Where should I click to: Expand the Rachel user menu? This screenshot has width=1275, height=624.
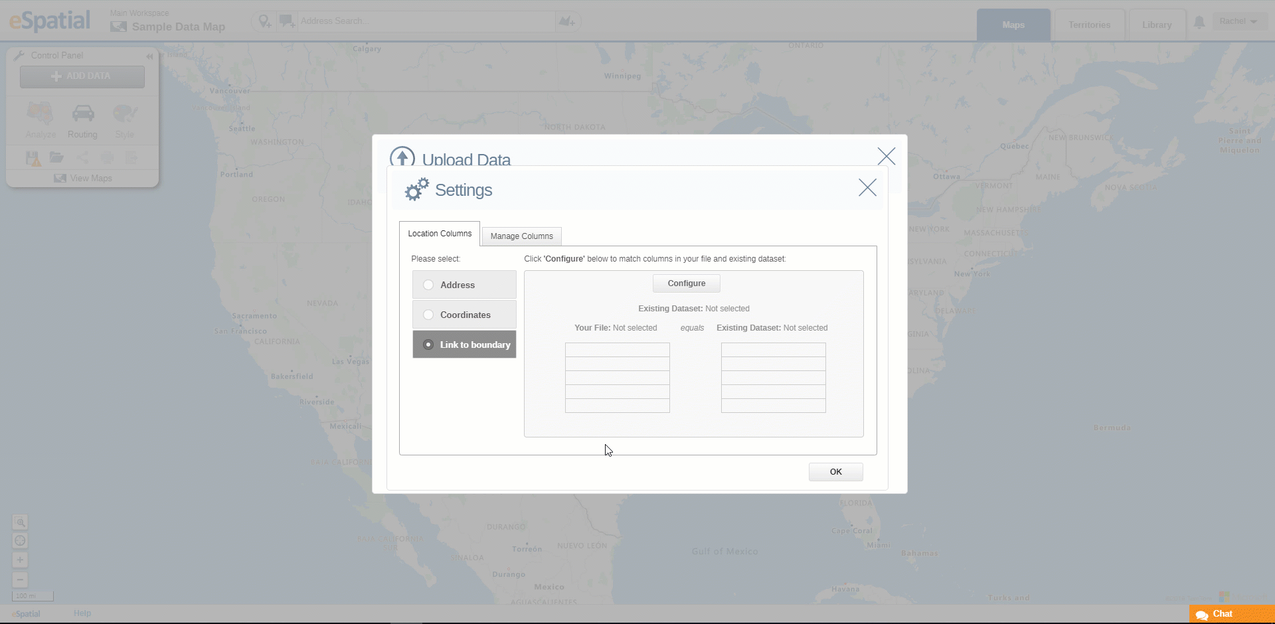coord(1238,21)
